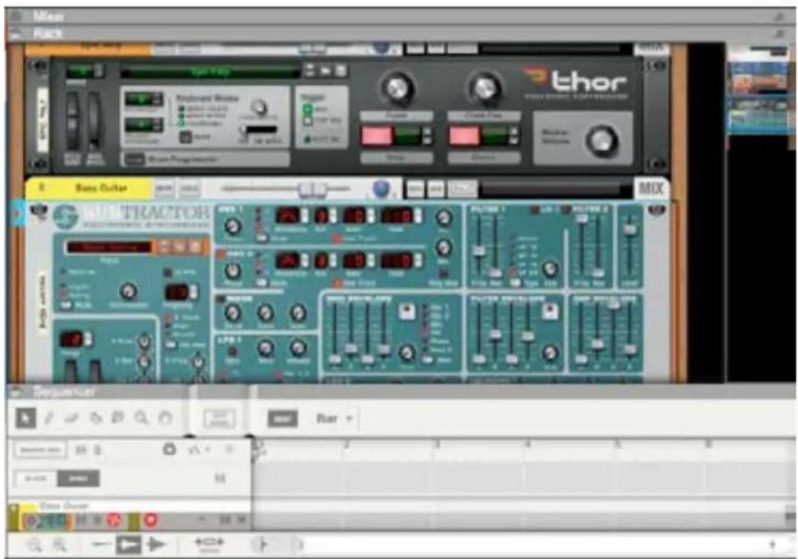Screen dimensions: 798x559
Task: Collapse the Rack section header arrow
Action: [x=16, y=34]
